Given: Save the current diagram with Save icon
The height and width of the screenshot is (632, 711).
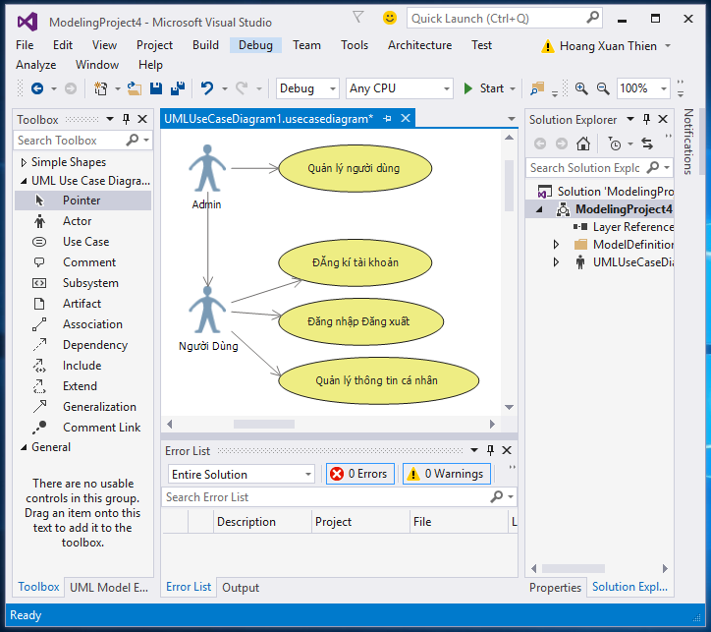Looking at the screenshot, I should 156,88.
